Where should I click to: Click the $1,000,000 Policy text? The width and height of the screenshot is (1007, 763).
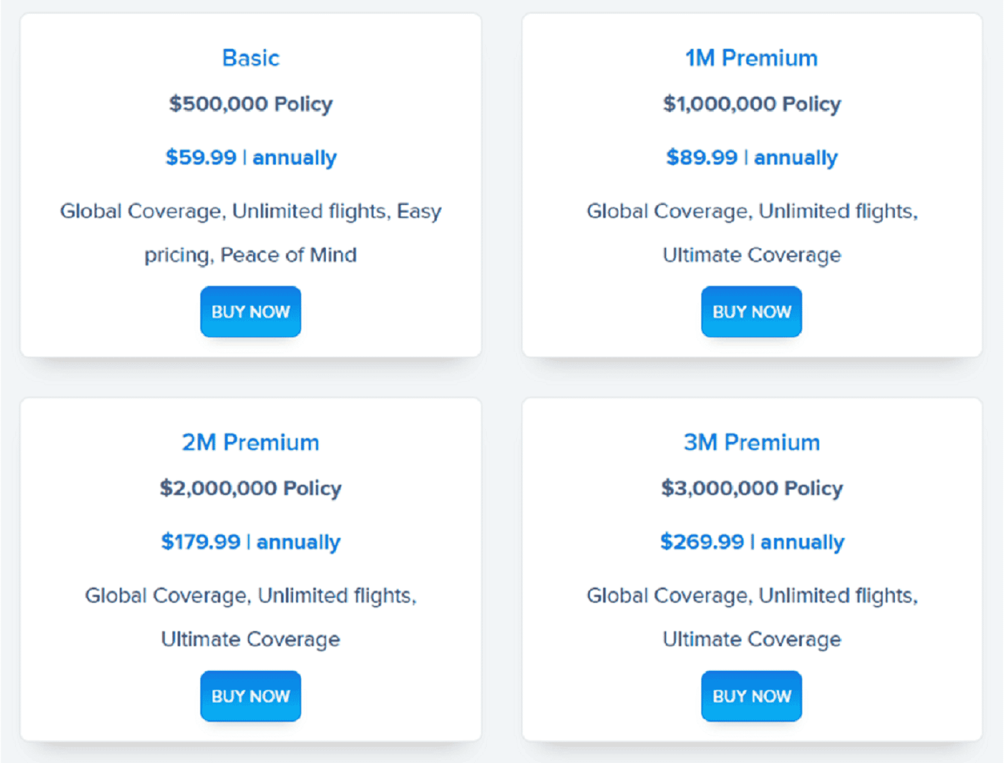[x=752, y=104]
